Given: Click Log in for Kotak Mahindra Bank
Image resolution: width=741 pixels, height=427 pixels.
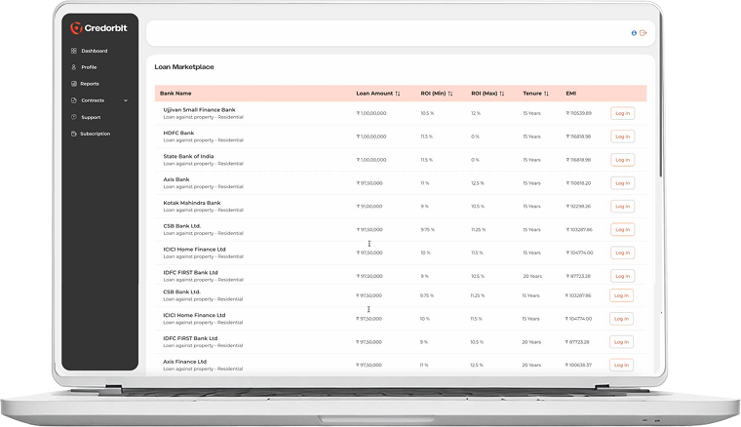Looking at the screenshot, I should [x=622, y=207].
